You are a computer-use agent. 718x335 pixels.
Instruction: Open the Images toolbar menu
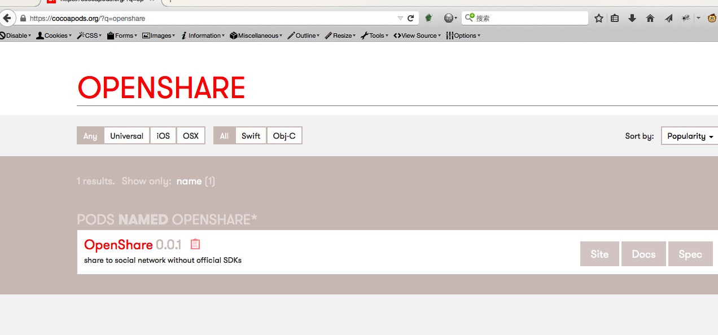(x=159, y=36)
